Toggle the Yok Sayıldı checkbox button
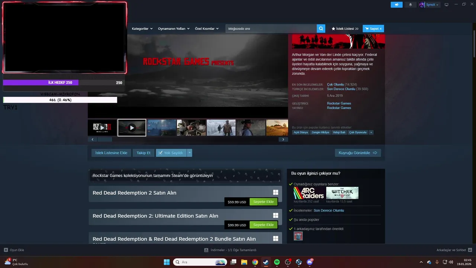Viewport: 476px width, 268px height. point(171,153)
